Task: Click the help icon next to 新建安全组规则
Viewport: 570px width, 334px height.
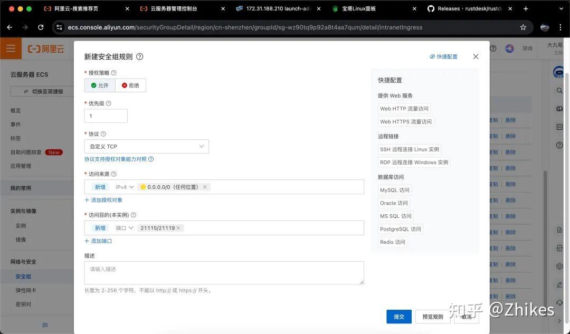Action: (x=140, y=57)
